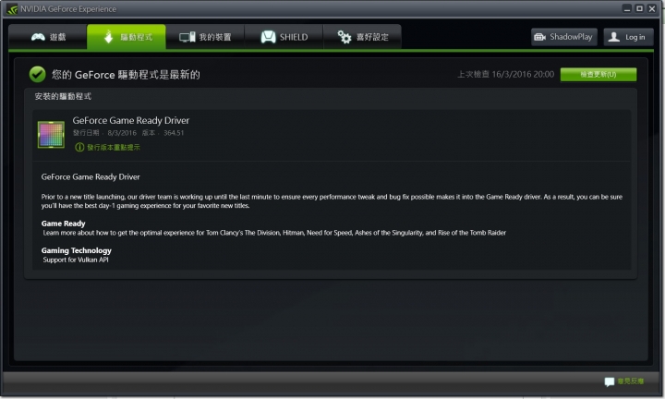The height and width of the screenshot is (399, 665).
Task: Click the Game Ready heading in the description
Action: click(63, 224)
